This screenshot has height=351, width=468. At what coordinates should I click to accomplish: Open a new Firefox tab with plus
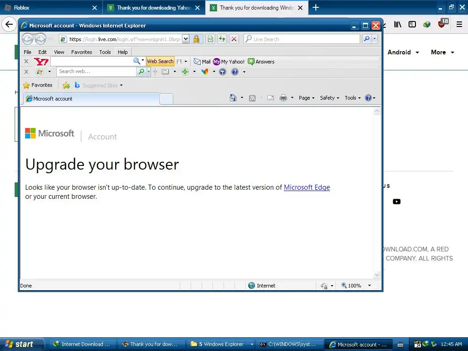tap(315, 8)
